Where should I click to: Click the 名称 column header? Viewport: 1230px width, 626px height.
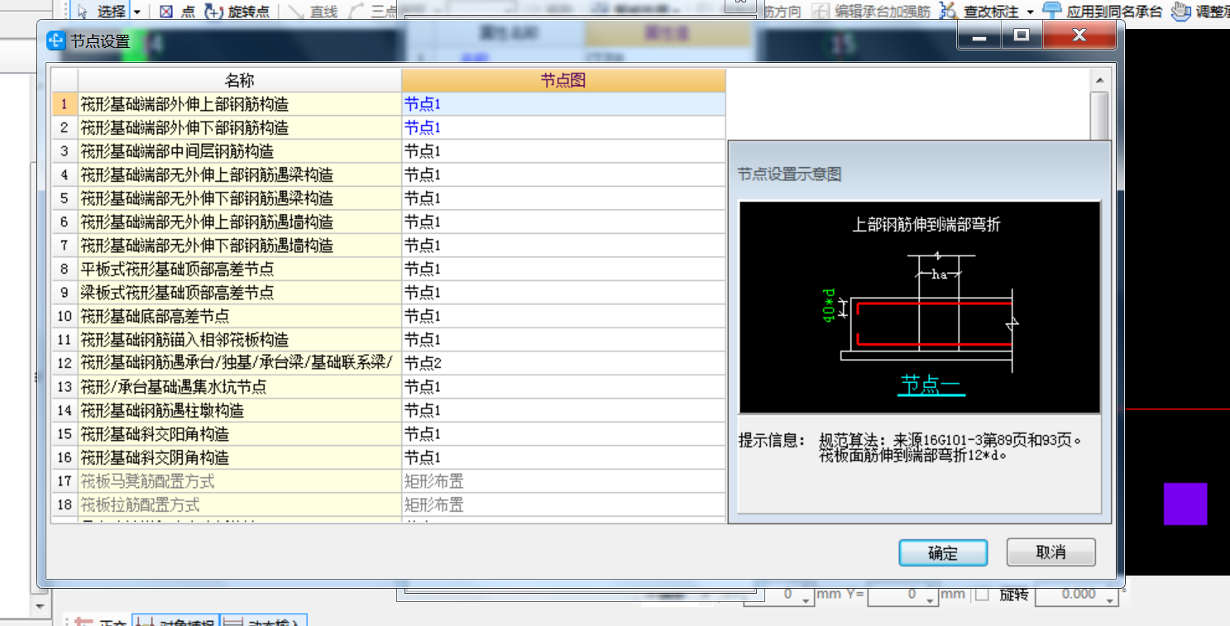coord(240,80)
